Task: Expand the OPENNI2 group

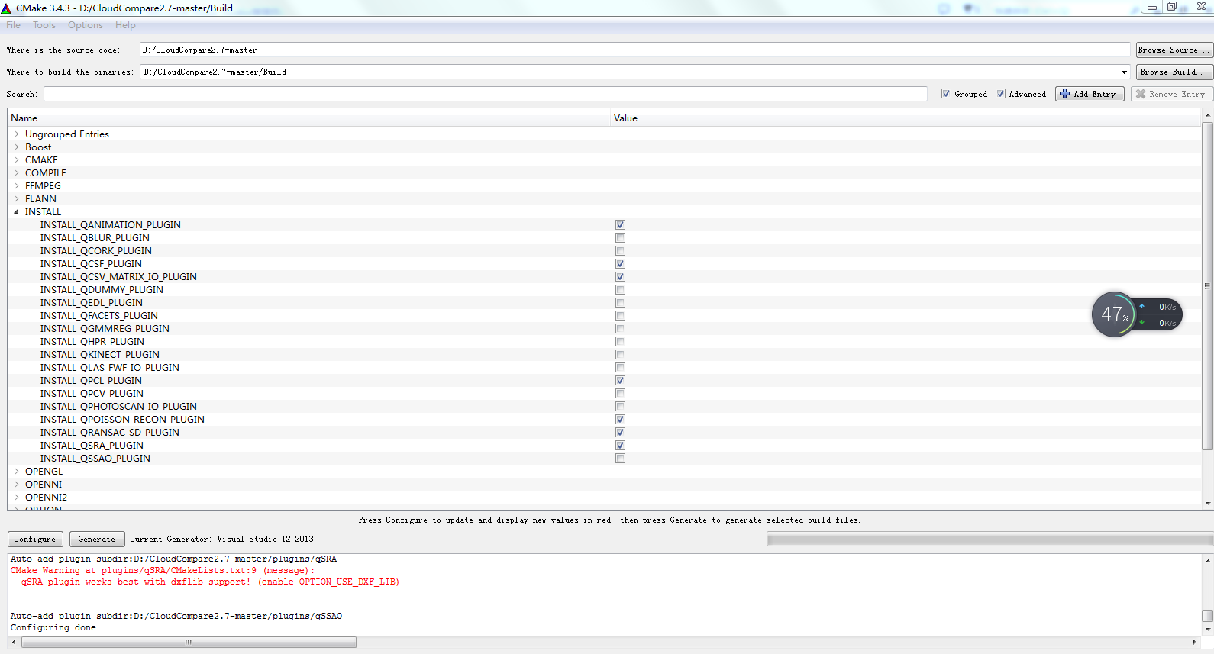Action: [16, 498]
